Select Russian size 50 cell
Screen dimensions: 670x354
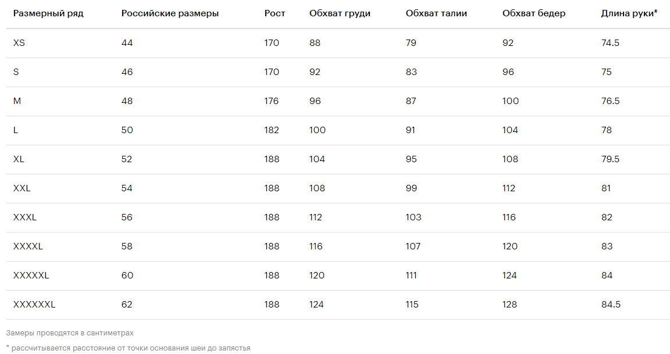click(127, 130)
